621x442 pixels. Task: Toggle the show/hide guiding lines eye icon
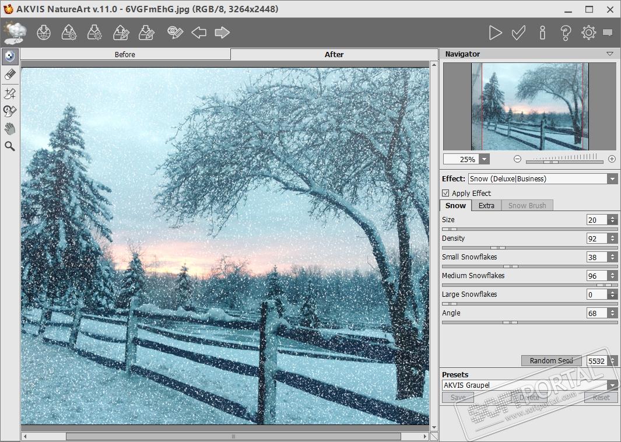tap(175, 32)
